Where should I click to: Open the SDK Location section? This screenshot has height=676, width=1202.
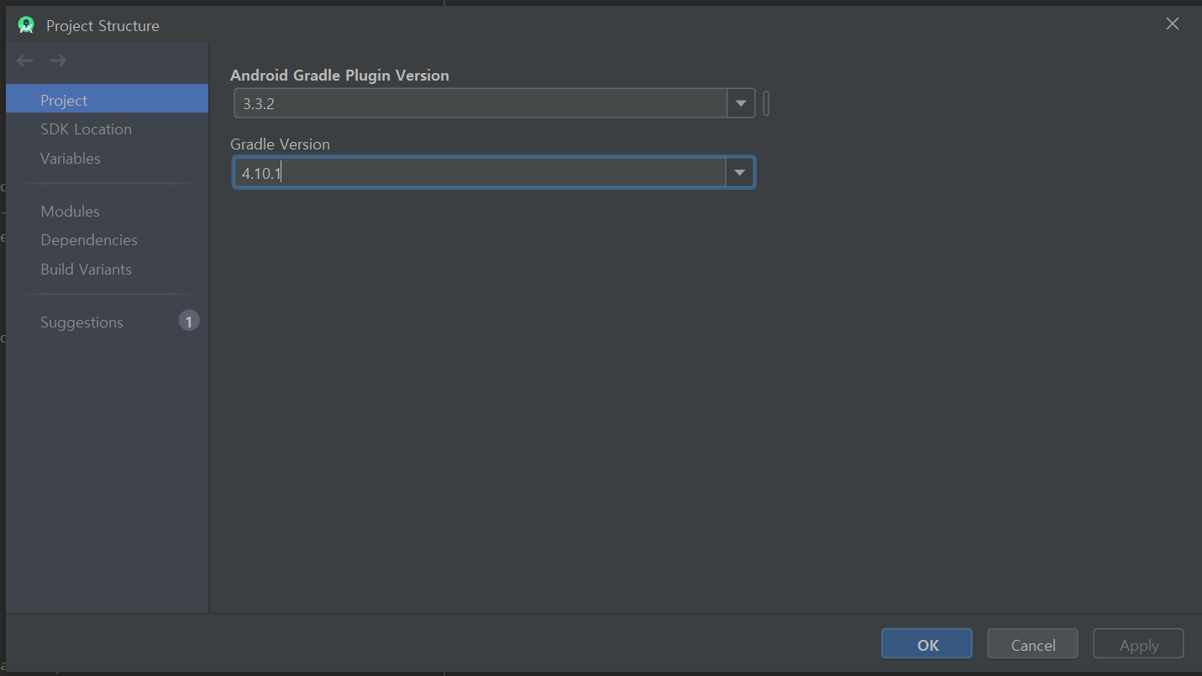[x=86, y=129]
